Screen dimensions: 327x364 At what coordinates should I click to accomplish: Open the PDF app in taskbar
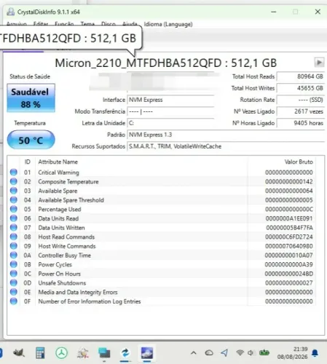click(x=83, y=354)
